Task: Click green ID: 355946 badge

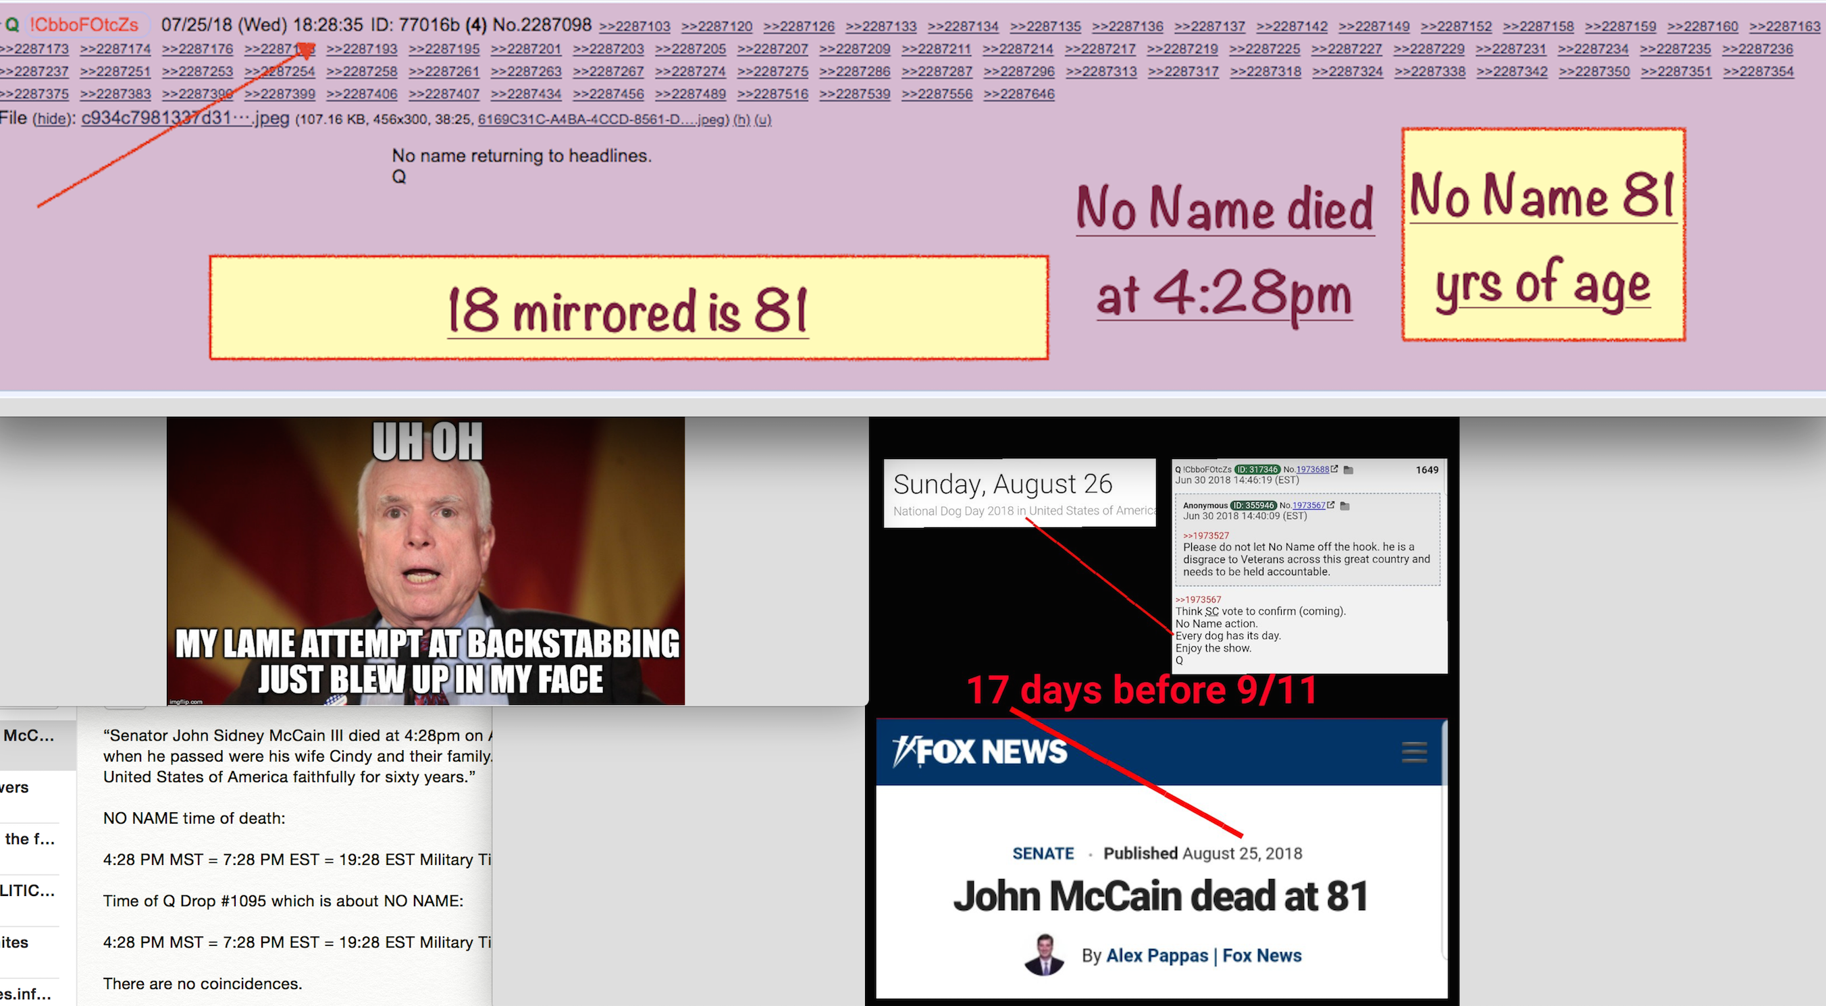Action: [x=1253, y=506]
